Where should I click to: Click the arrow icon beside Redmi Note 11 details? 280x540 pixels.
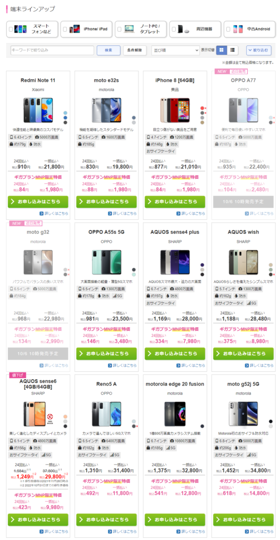[41, 214]
